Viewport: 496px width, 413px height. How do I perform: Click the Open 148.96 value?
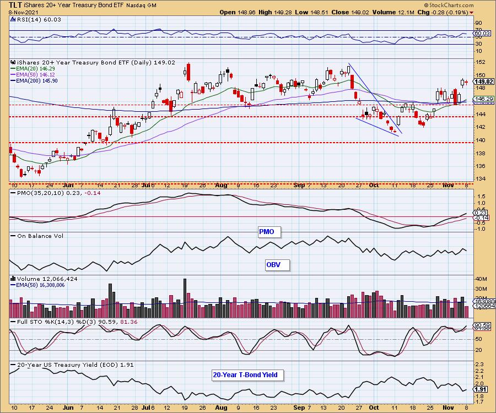(x=238, y=12)
